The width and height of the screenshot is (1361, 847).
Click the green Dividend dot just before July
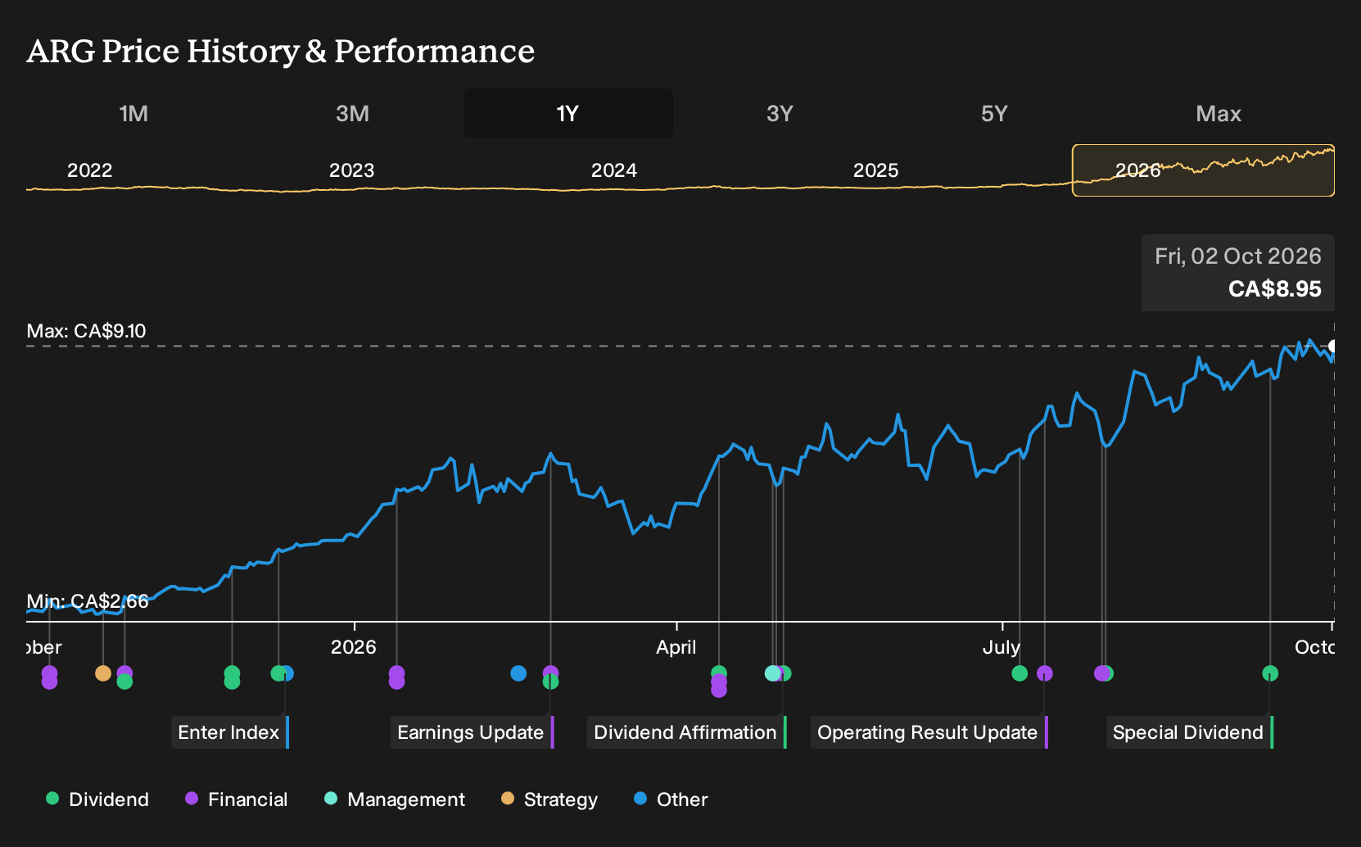click(1020, 673)
